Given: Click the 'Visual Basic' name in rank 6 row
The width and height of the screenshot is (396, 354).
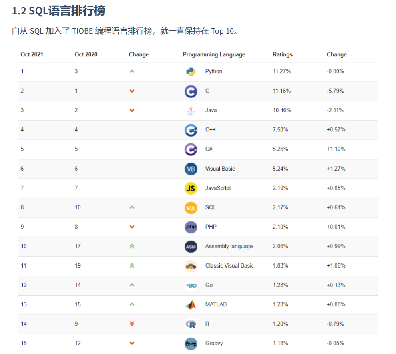Looking at the screenshot, I should coord(220,169).
